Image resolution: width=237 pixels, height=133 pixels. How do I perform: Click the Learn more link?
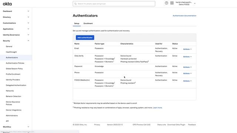pos(157,108)
